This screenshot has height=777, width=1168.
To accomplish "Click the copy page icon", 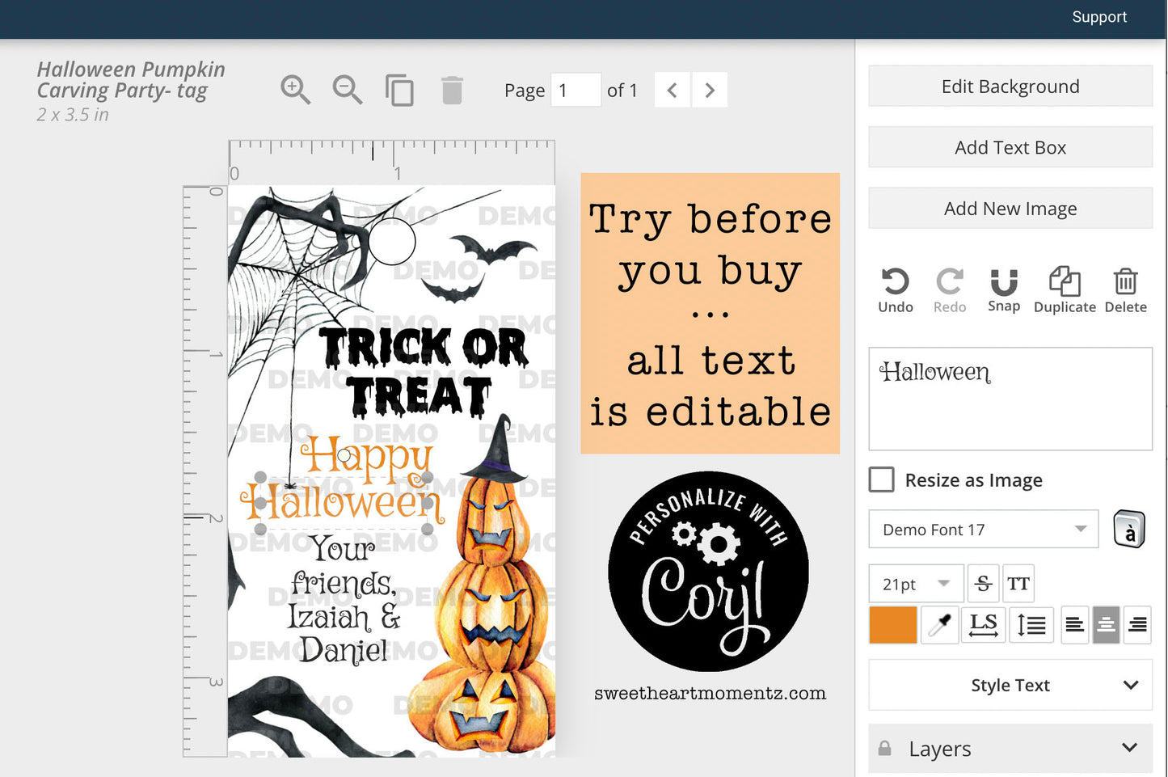I will (399, 90).
